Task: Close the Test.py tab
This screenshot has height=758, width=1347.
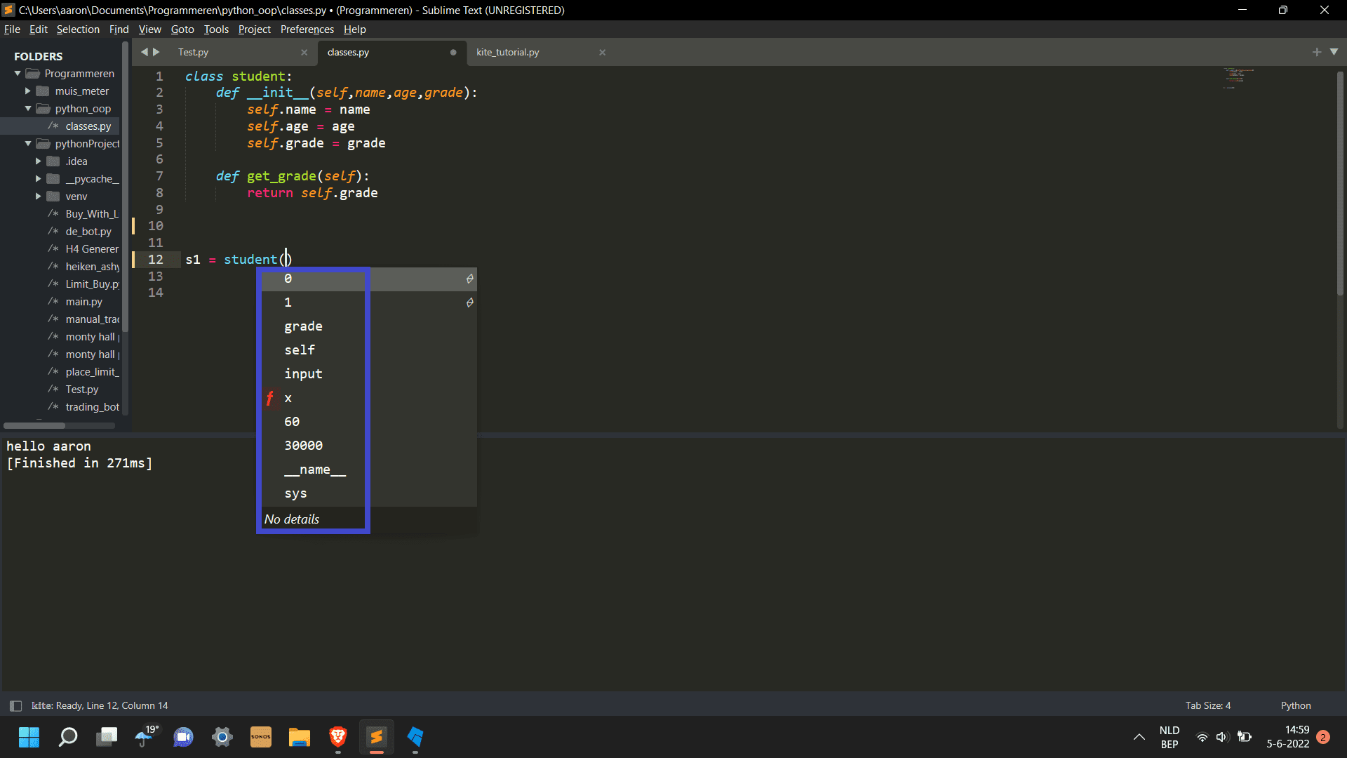Action: tap(304, 52)
